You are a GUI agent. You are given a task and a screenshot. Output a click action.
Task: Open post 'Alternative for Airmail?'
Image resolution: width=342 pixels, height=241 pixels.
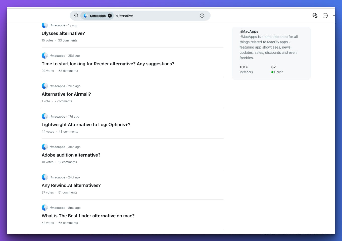pyautogui.click(x=66, y=94)
